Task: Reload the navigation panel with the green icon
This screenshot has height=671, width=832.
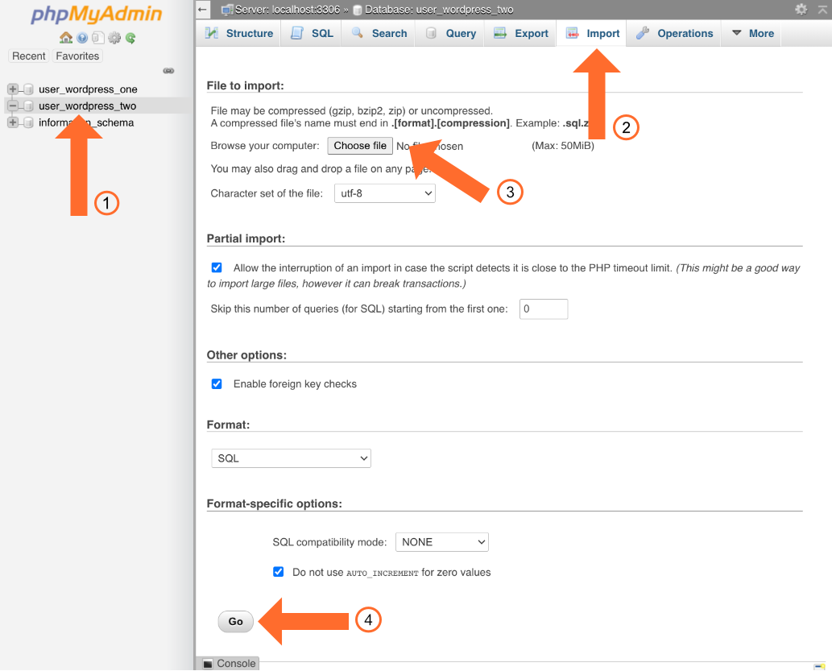Action: [130, 38]
